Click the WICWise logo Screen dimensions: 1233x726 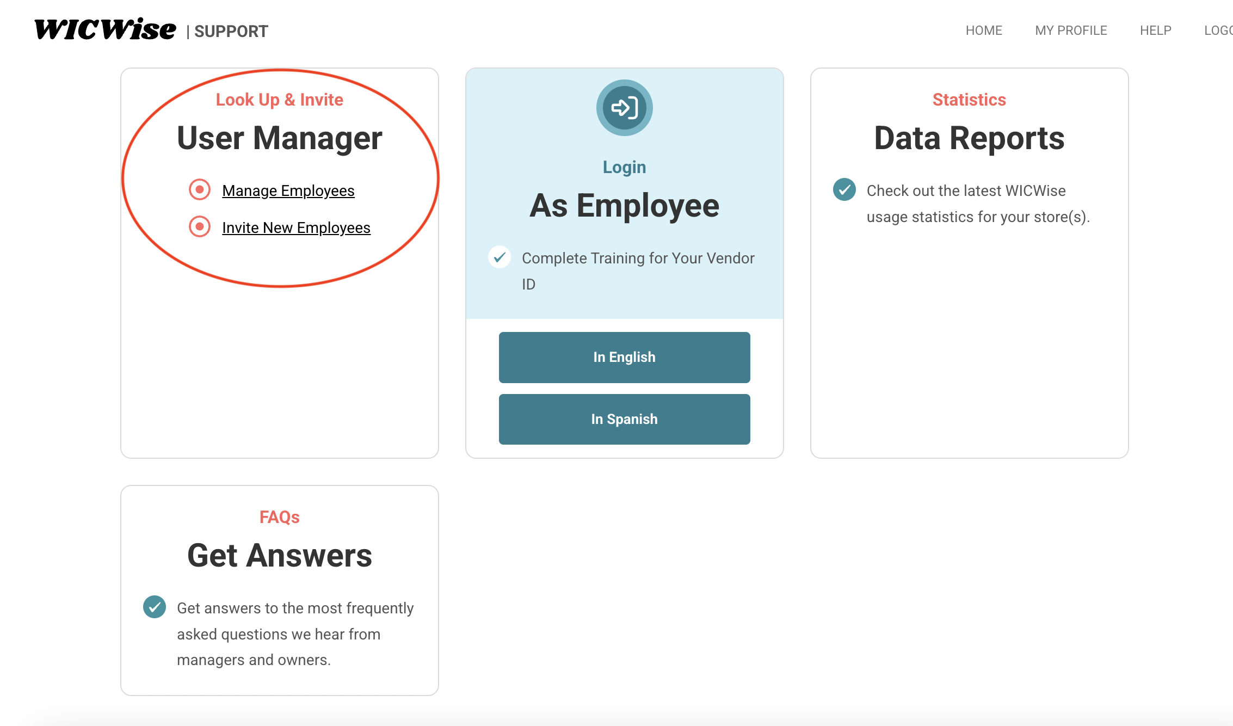(105, 29)
